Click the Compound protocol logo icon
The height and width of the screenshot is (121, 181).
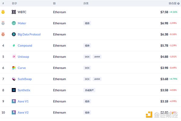(x=14, y=46)
